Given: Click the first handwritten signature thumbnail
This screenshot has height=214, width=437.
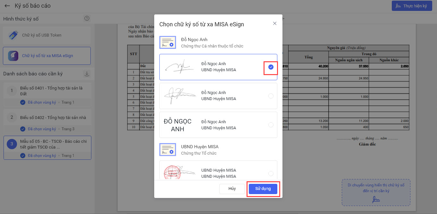Looking at the screenshot, I should [x=179, y=67].
